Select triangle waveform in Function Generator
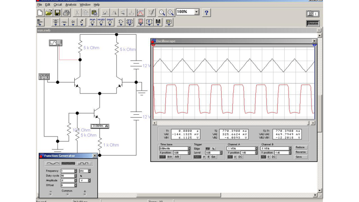The height and width of the screenshot is (202, 359). pyautogui.click(x=68, y=163)
